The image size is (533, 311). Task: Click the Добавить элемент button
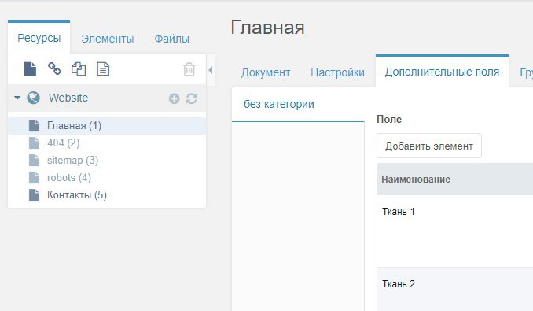point(429,146)
